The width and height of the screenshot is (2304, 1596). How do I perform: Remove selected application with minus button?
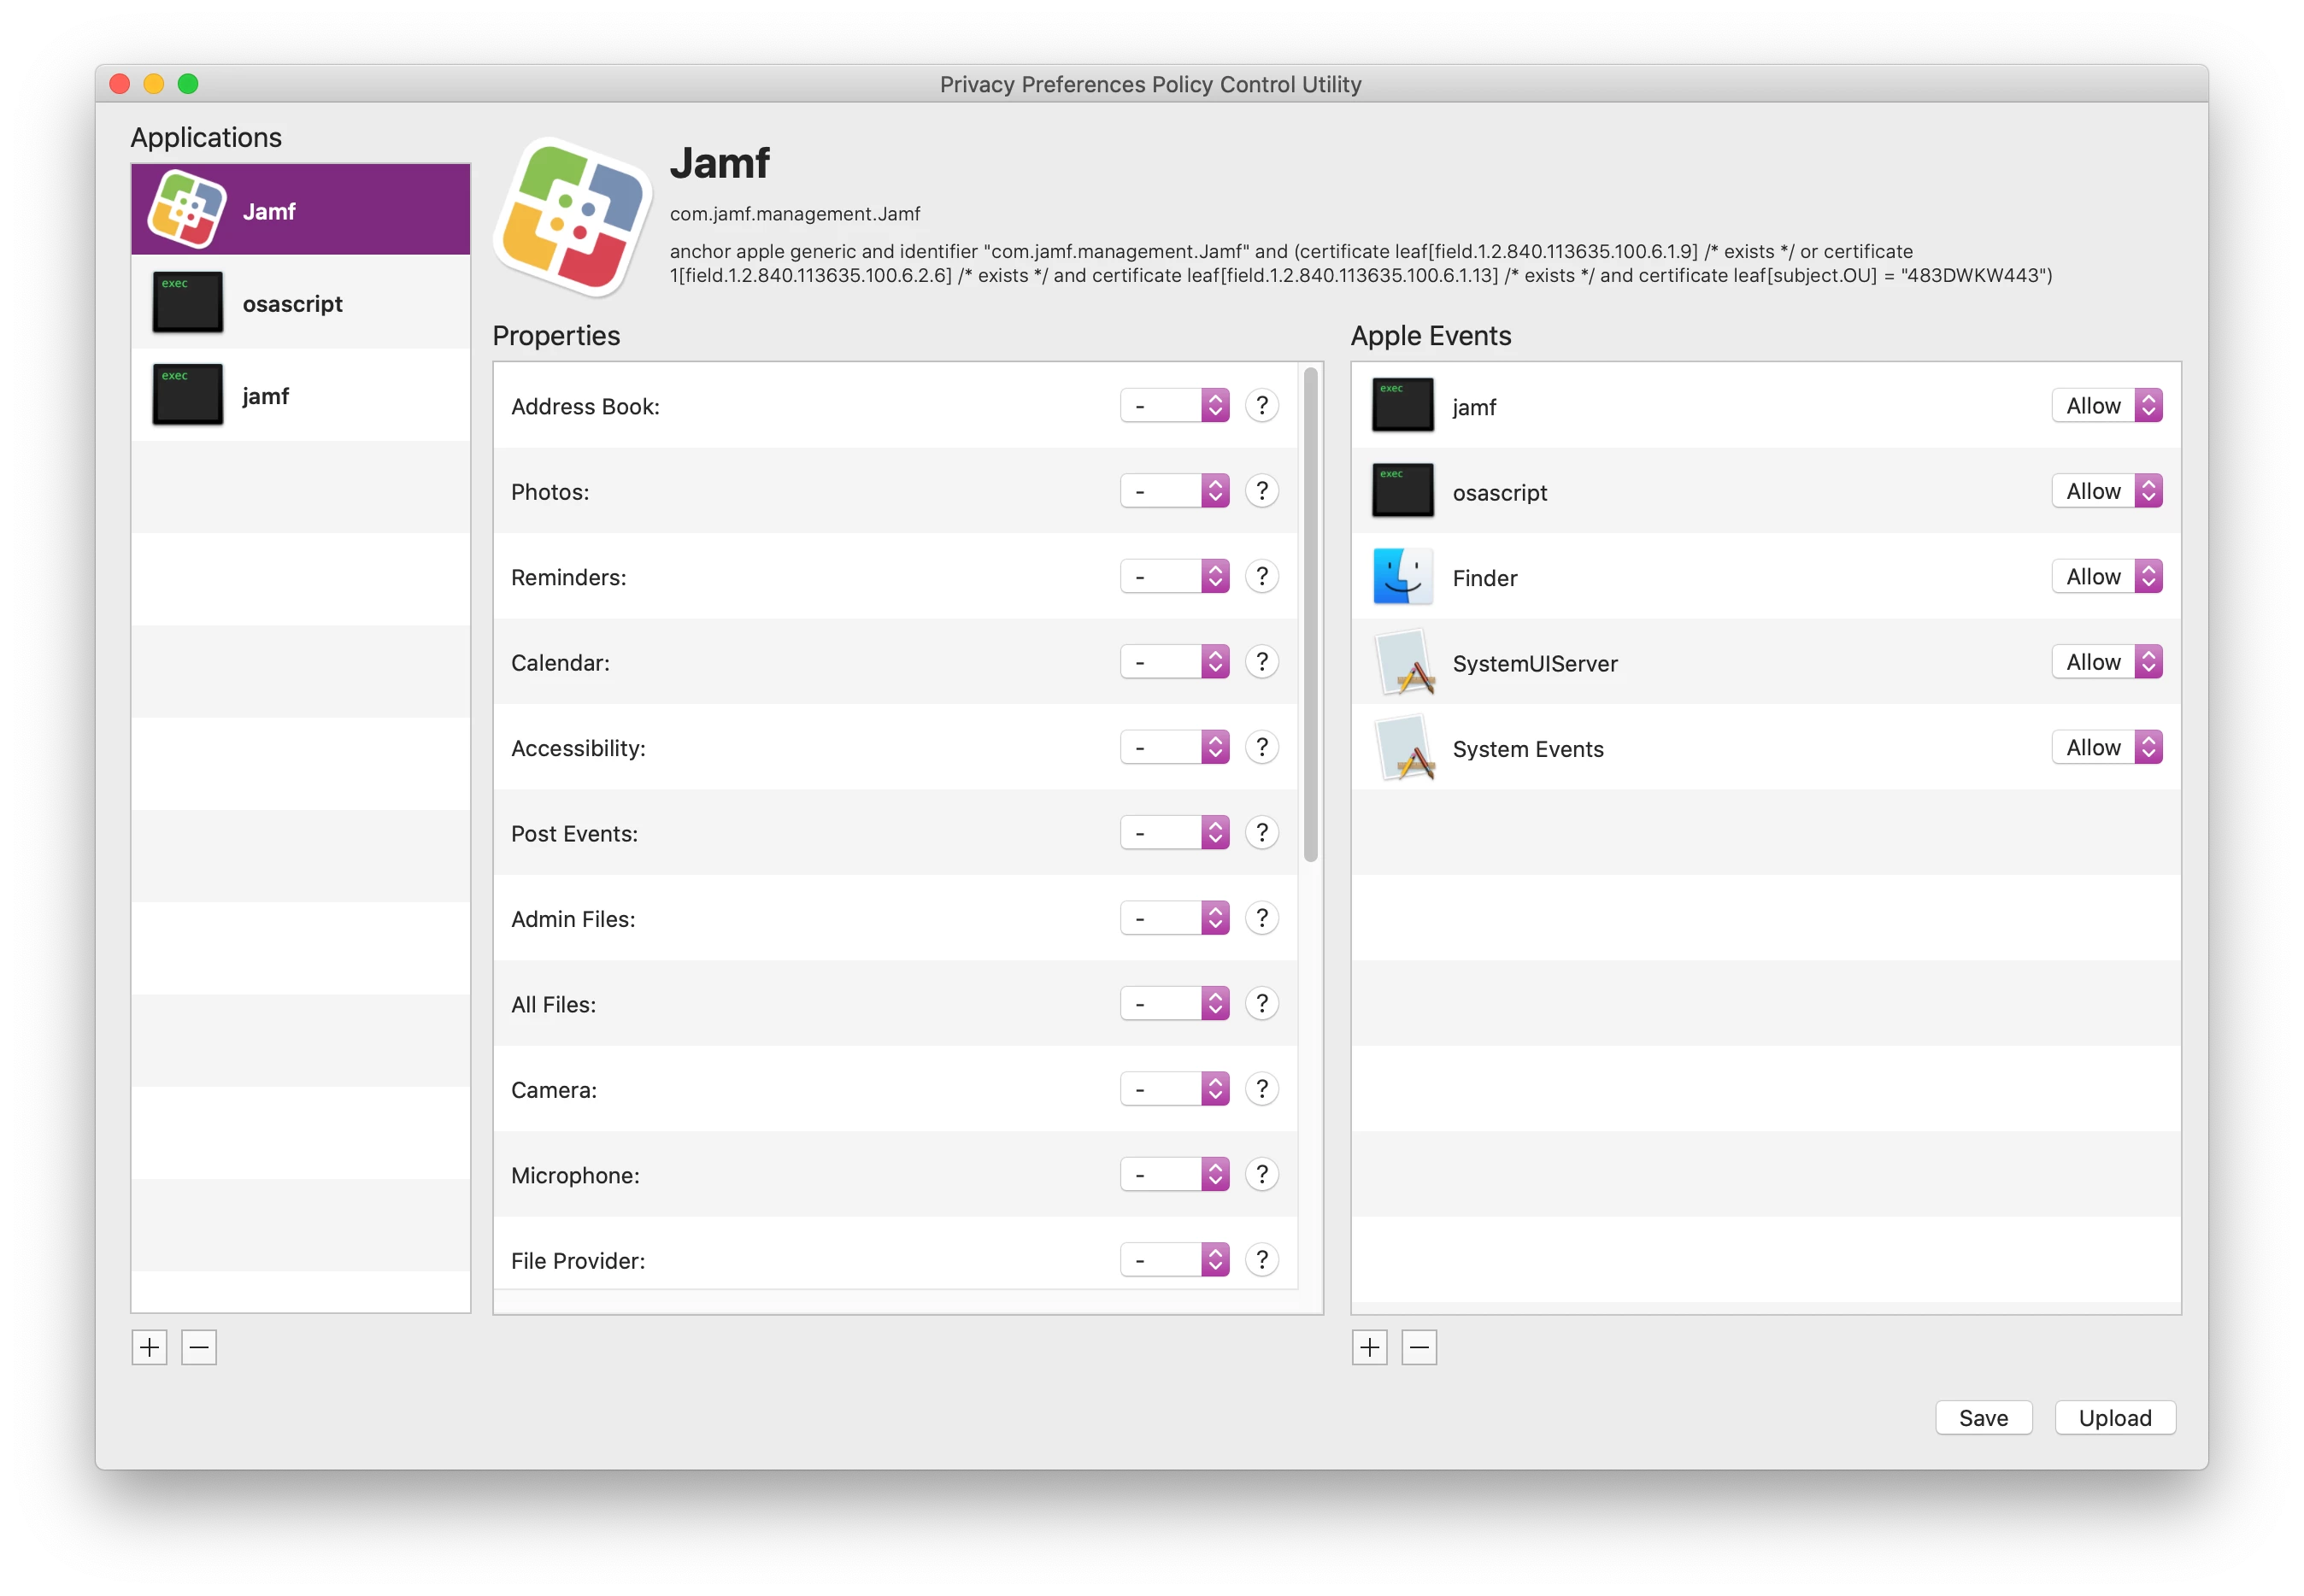tap(199, 1348)
